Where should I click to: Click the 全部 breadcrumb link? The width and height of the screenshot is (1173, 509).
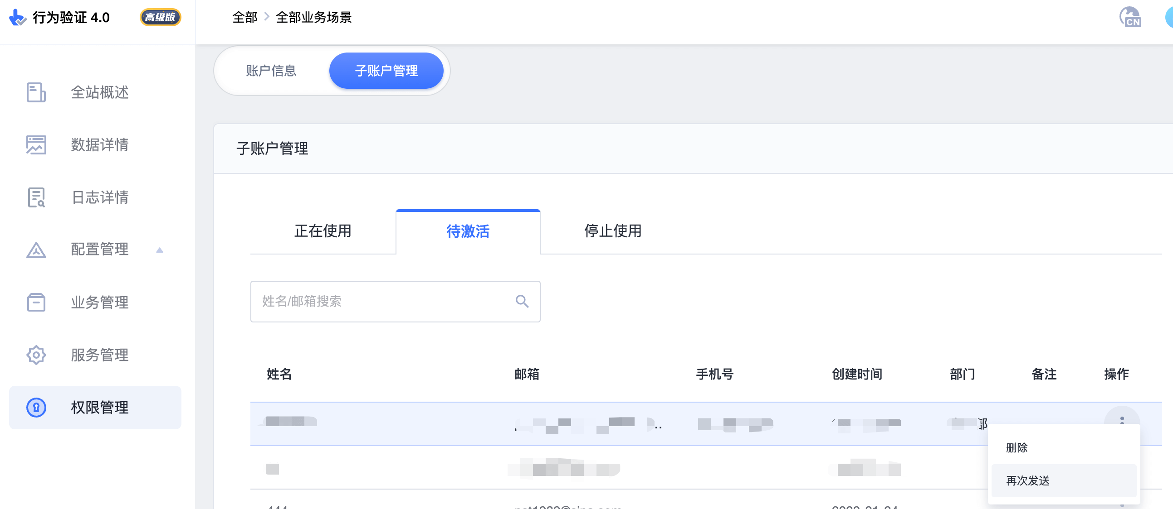[244, 17]
